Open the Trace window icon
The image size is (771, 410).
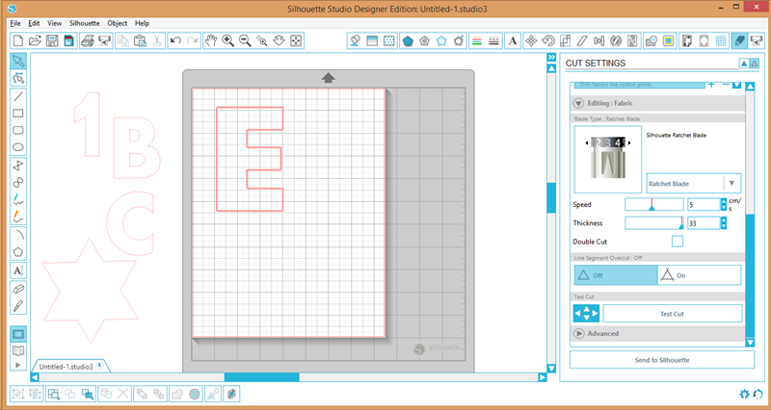(668, 40)
